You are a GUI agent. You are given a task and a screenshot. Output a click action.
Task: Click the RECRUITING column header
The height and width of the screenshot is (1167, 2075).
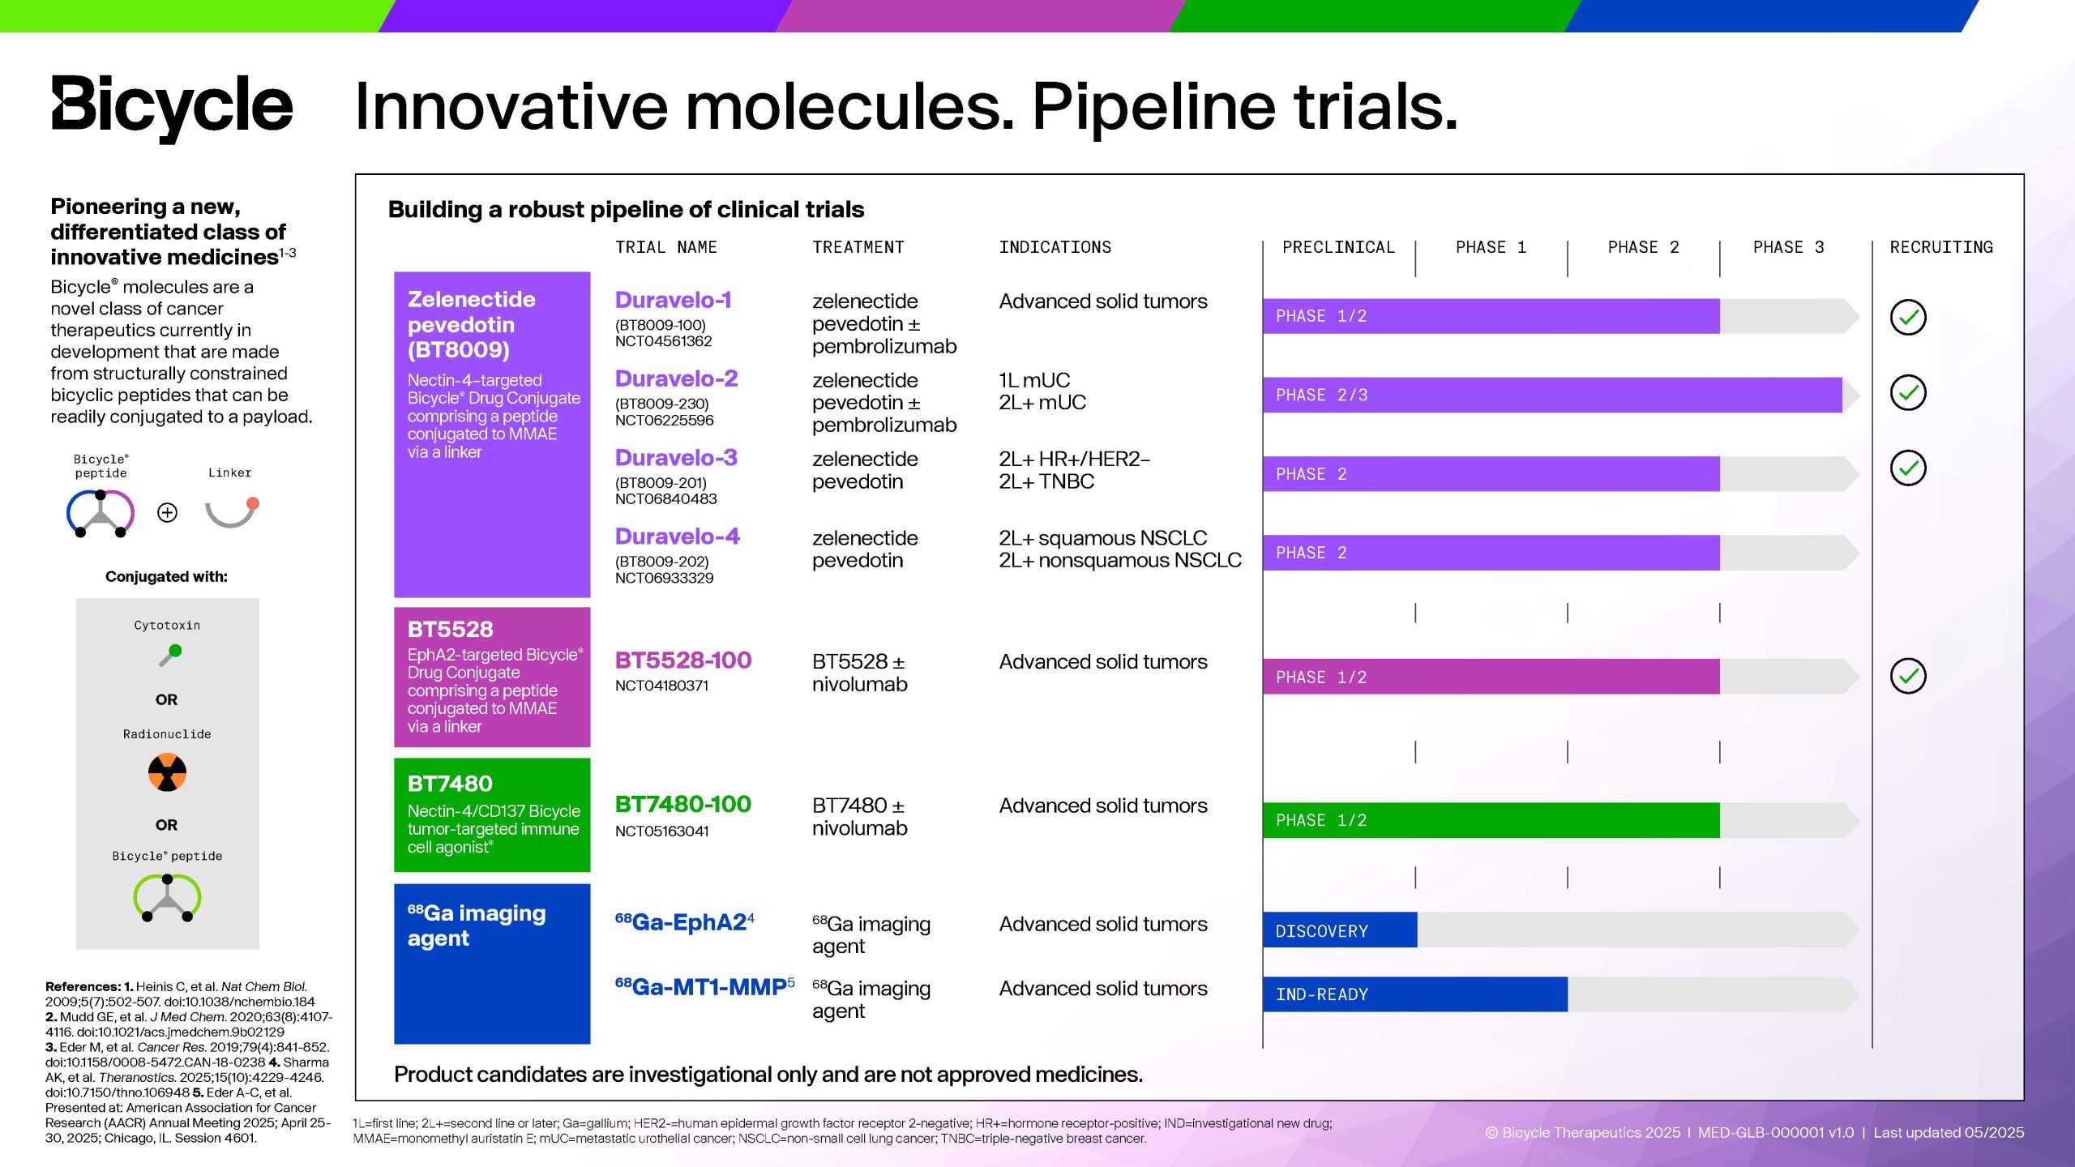coord(1941,247)
